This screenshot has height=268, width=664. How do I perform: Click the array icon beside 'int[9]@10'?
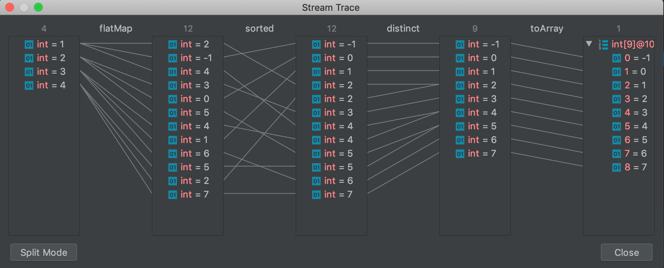[x=603, y=45]
